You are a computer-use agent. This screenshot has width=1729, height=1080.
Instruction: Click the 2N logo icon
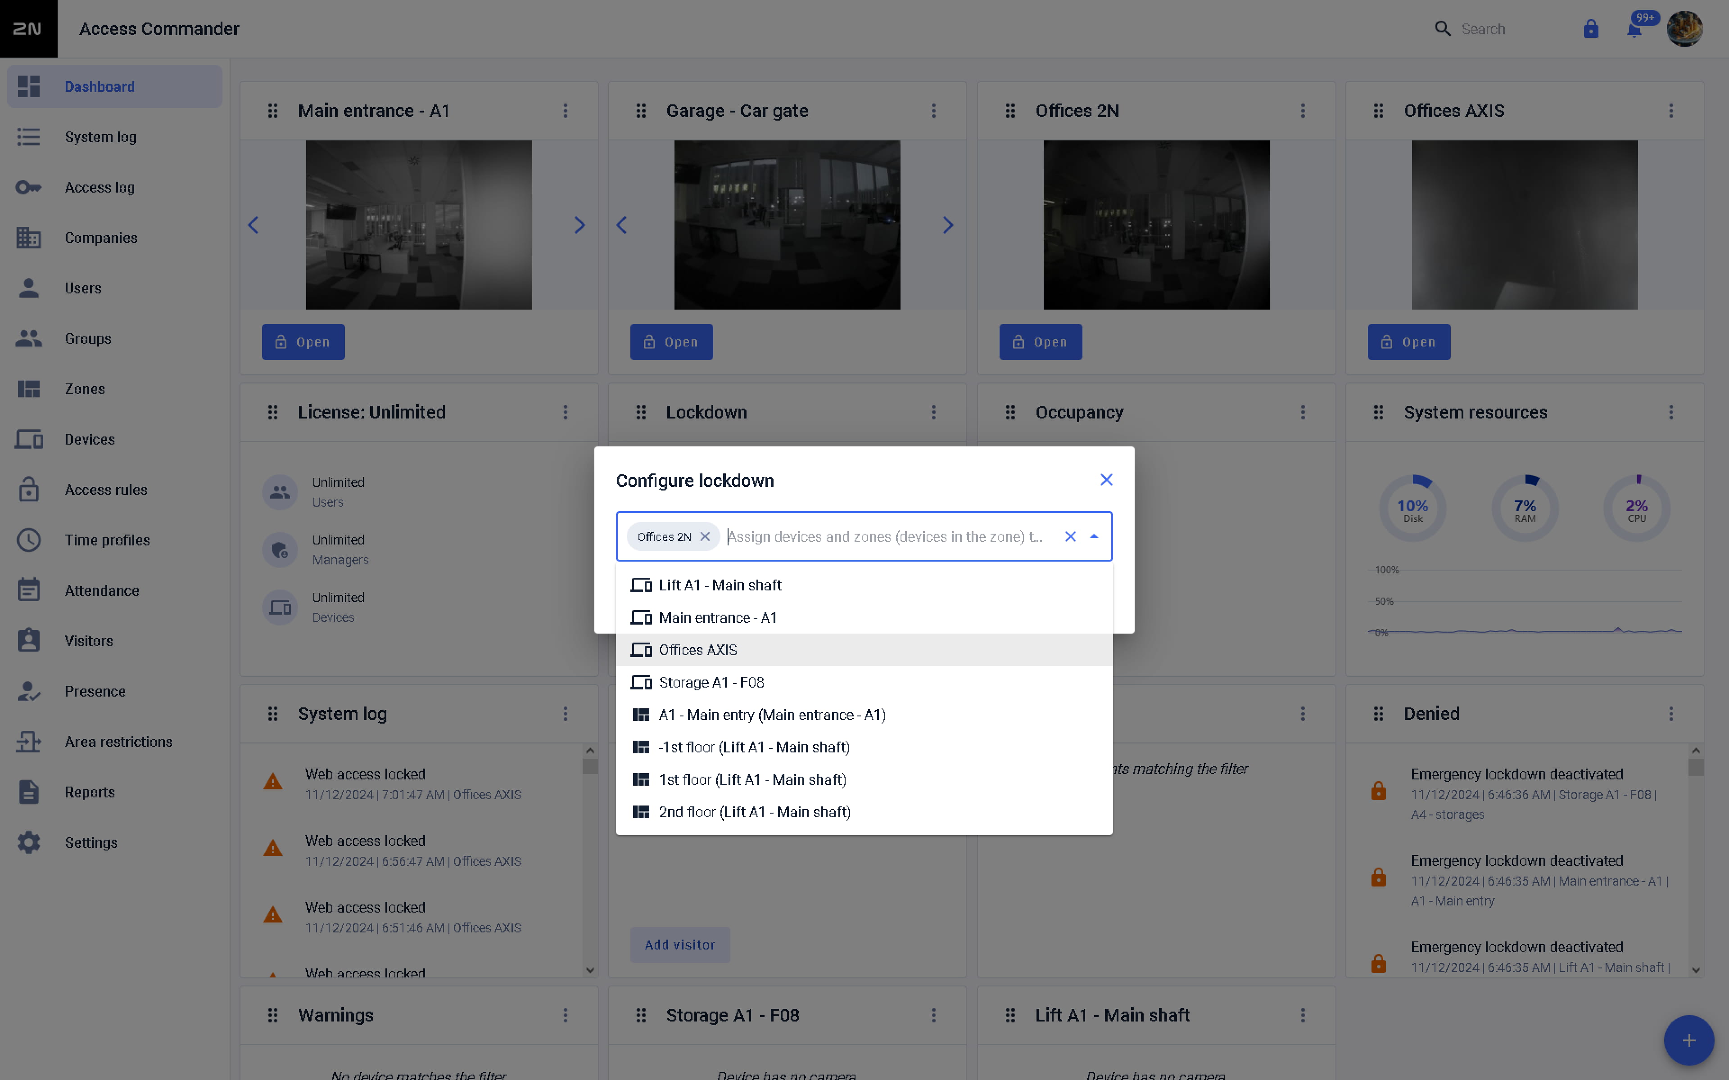(x=28, y=28)
